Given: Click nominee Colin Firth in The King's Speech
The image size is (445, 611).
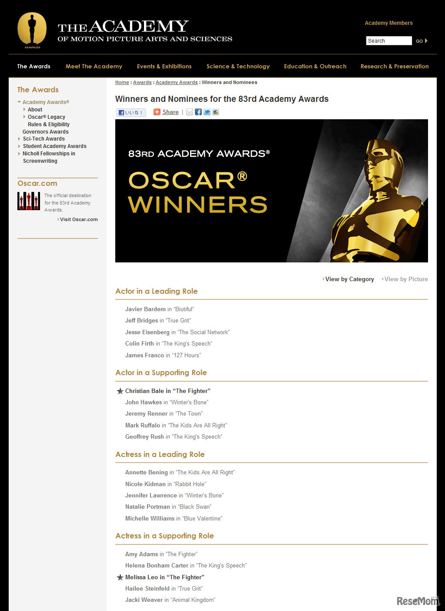Looking at the screenshot, I should point(169,343).
